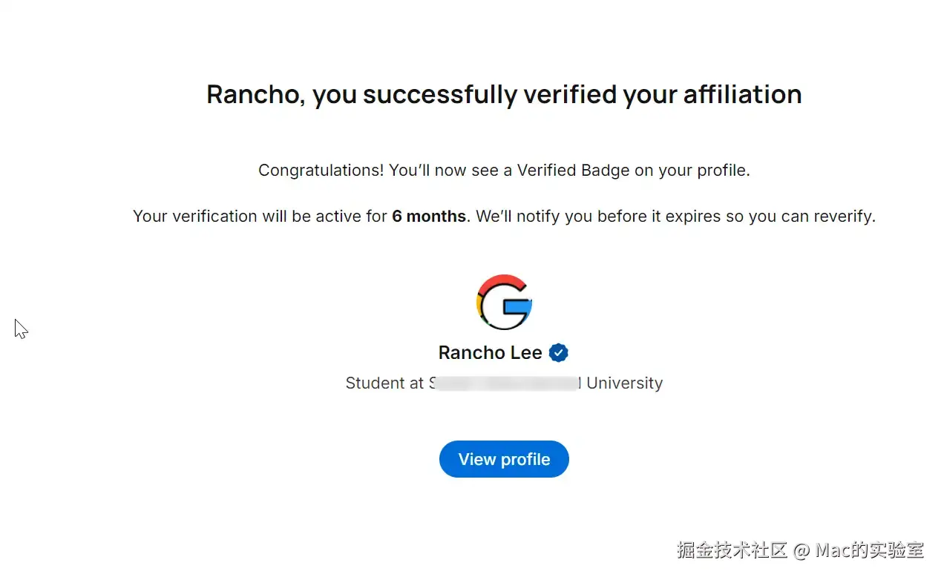This screenshot has width=941, height=577.
Task: Click the View profile button
Action: pos(504,459)
